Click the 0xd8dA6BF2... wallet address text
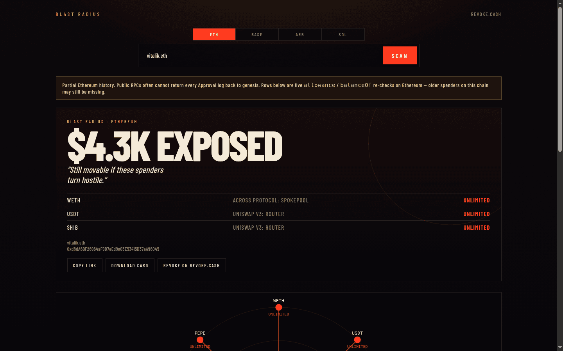The height and width of the screenshot is (351, 563). click(x=113, y=249)
